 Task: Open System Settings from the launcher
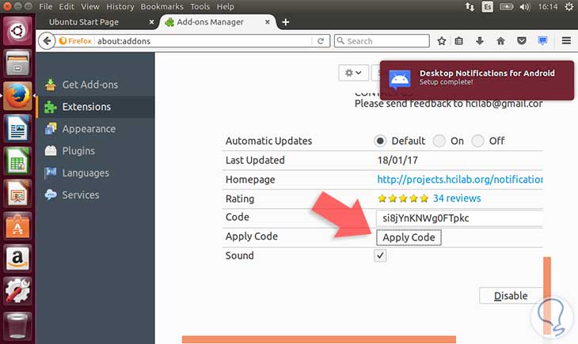coord(17,290)
